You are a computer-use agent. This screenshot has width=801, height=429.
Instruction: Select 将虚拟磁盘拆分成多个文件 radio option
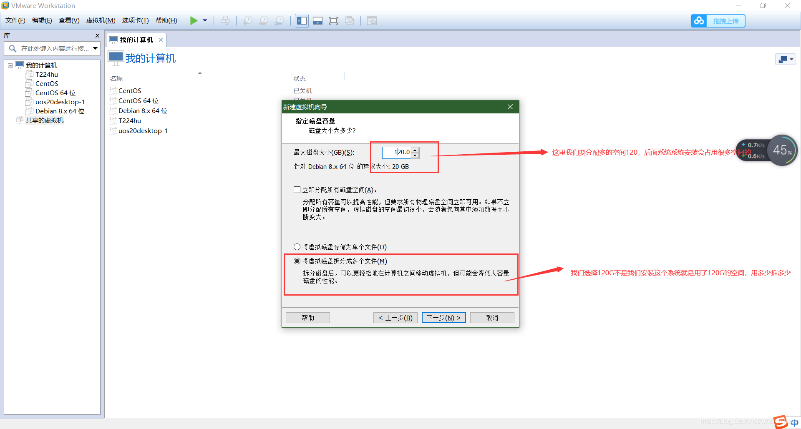[297, 261]
